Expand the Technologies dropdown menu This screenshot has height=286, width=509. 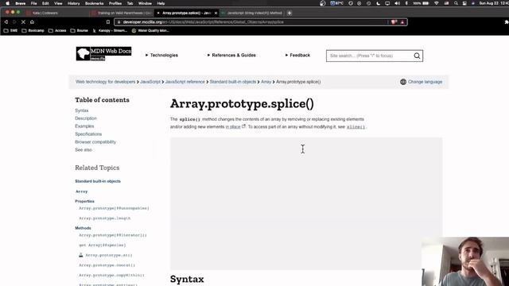pos(161,56)
